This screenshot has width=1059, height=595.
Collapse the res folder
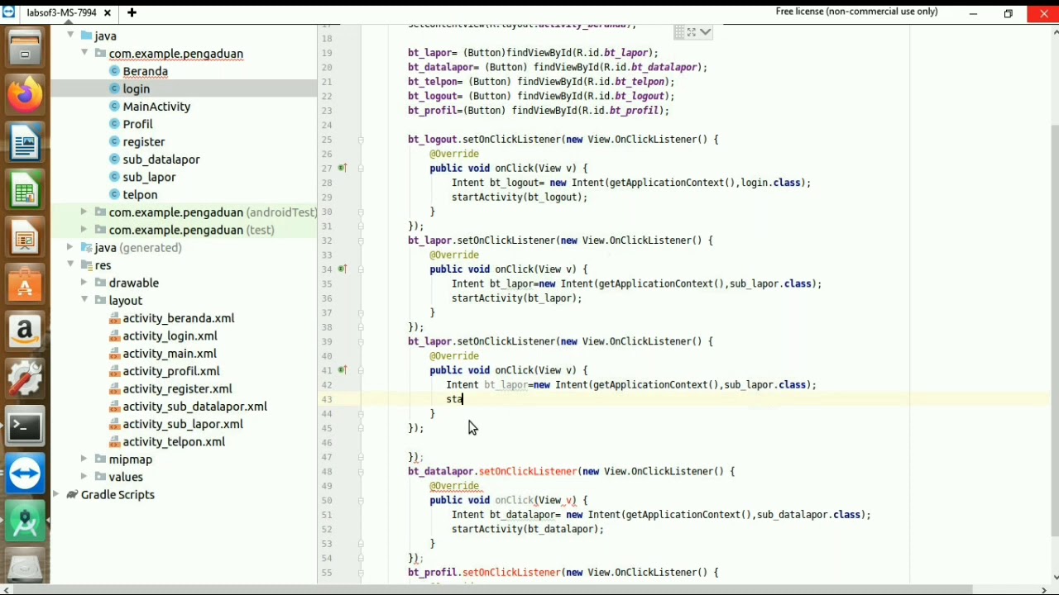point(70,265)
